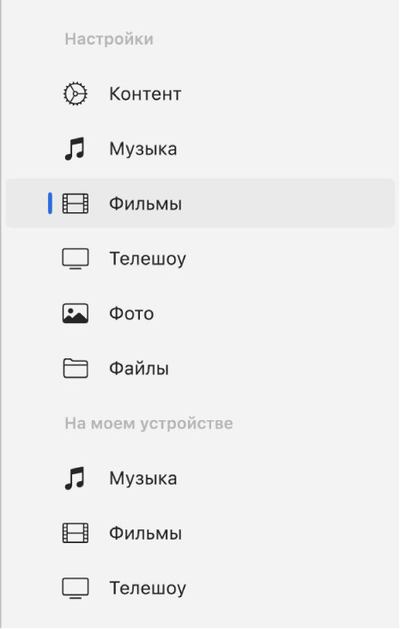The image size is (400, 629).
Task: Click the Файлы folder icon
Action: (76, 369)
